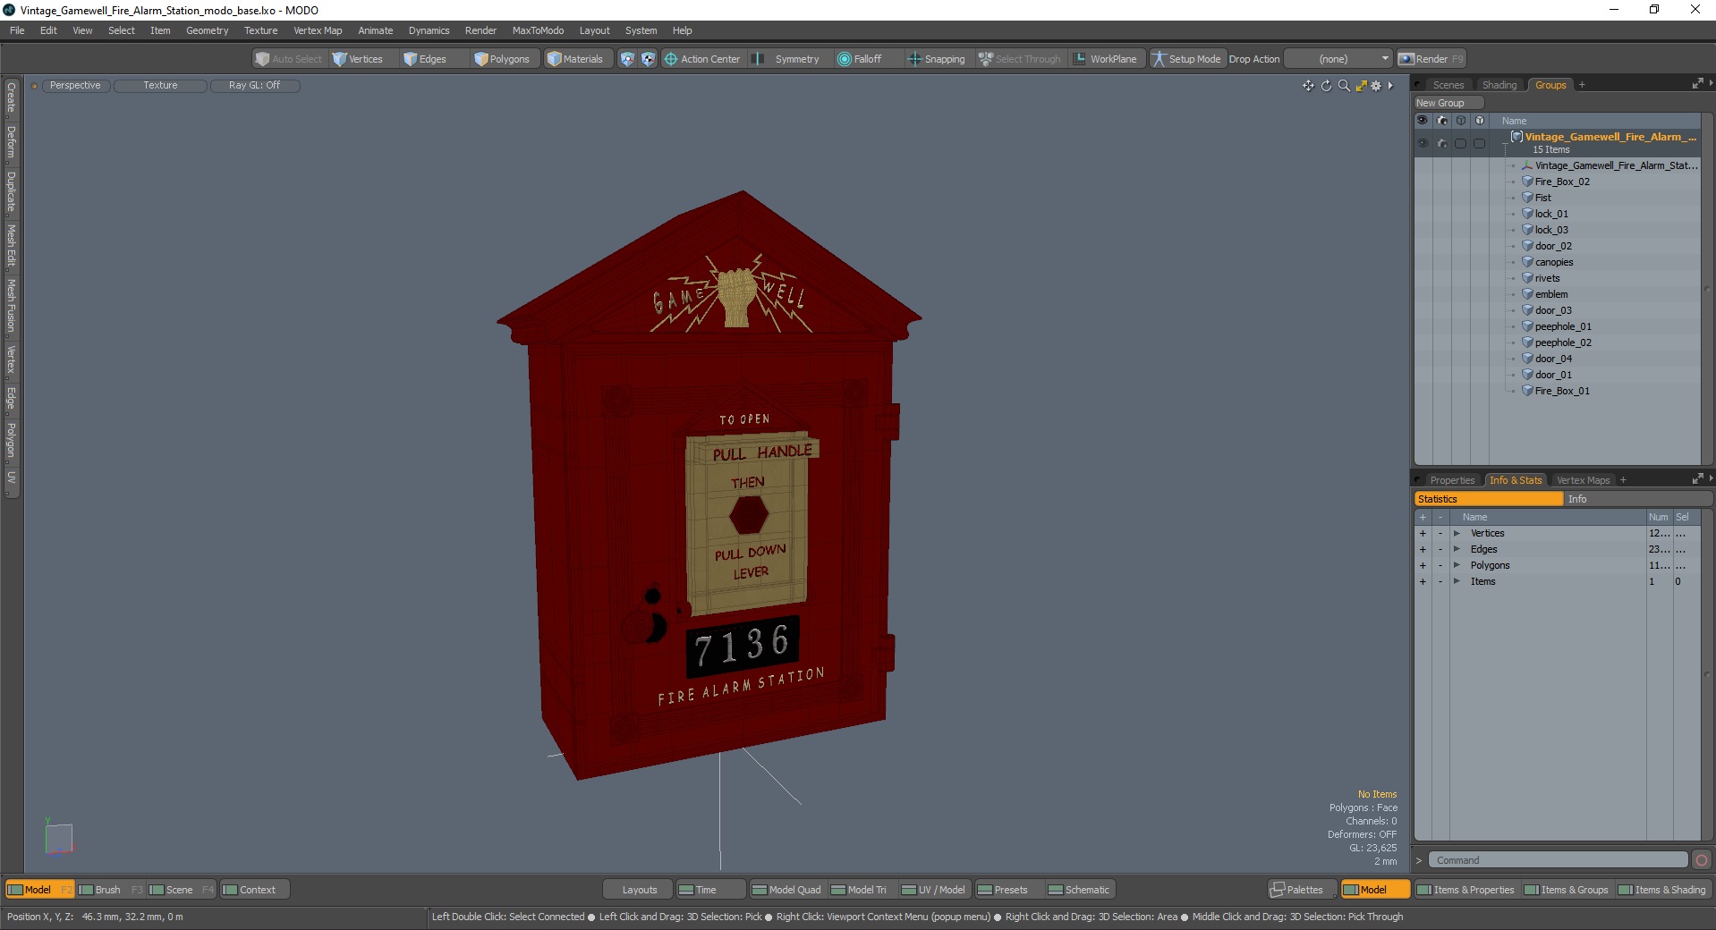Click the Render button
1716x930 pixels.
[1431, 59]
